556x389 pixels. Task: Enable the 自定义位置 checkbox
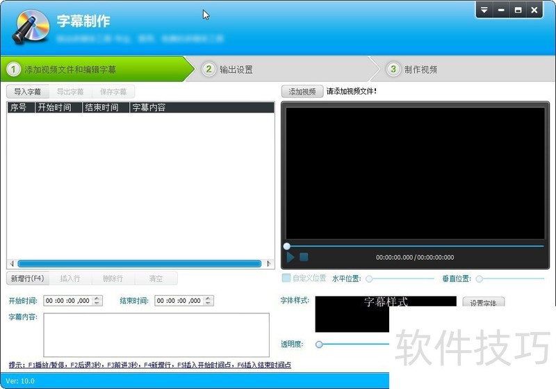[x=286, y=278]
